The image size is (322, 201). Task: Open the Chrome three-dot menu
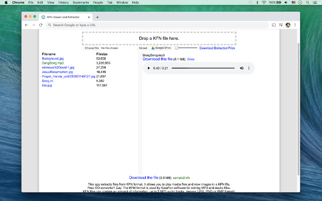[295, 25]
